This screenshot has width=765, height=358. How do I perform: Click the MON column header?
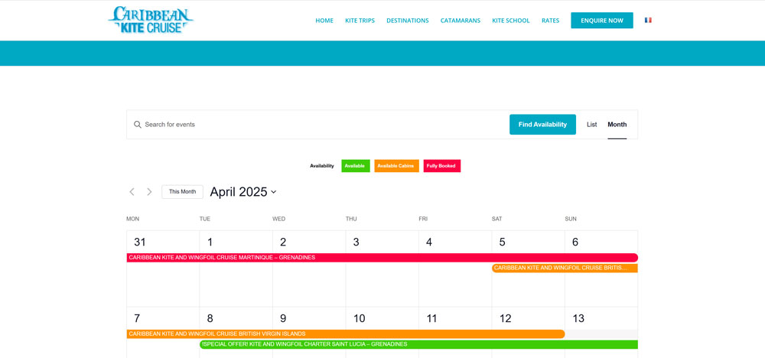pyautogui.click(x=132, y=219)
